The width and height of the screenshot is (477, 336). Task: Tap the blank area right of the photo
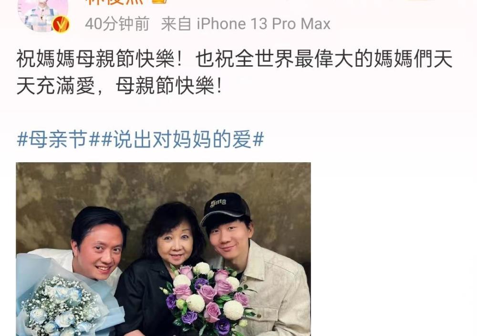click(x=393, y=249)
